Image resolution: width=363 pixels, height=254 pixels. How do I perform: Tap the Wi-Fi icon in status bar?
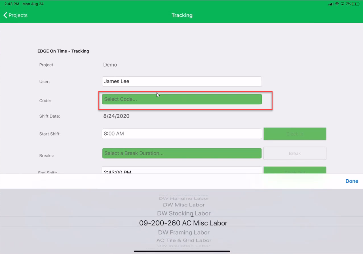pos(337,4)
